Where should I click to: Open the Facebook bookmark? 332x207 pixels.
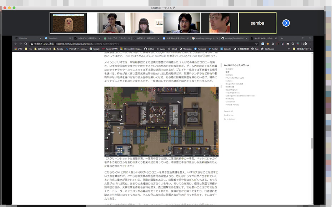[200, 49]
